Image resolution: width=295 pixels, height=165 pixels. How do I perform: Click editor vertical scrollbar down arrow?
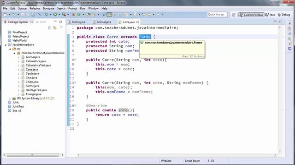click(280, 151)
